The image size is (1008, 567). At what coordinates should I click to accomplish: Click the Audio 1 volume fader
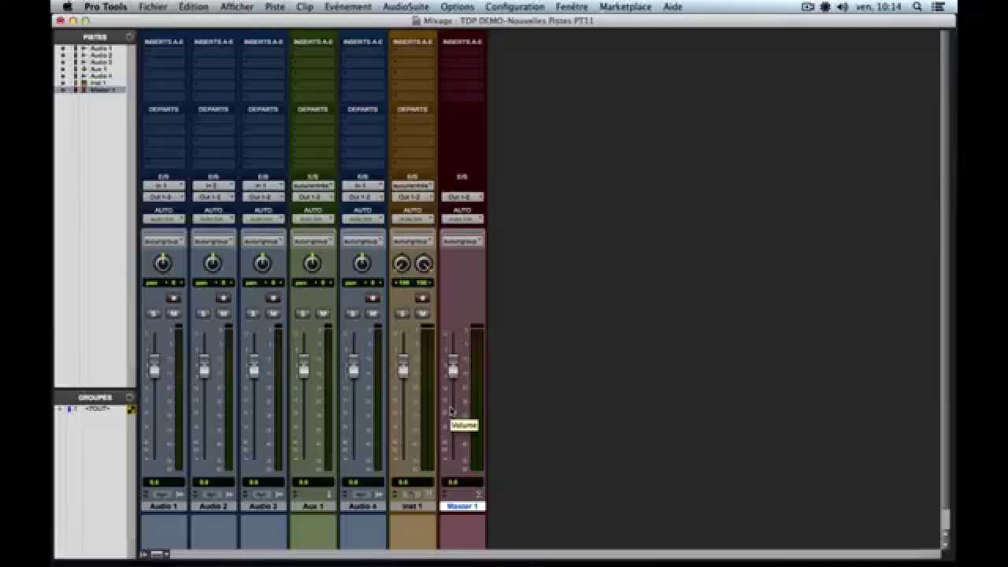(x=154, y=368)
